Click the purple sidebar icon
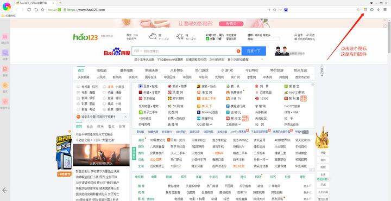The image size is (391, 201). point(5,53)
